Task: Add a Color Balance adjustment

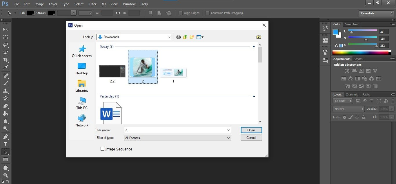Action: (x=350, y=78)
